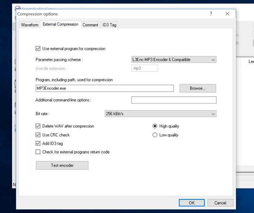Click the Browse... button
Image resolution: width=254 pixels, height=213 pixels.
point(198,88)
